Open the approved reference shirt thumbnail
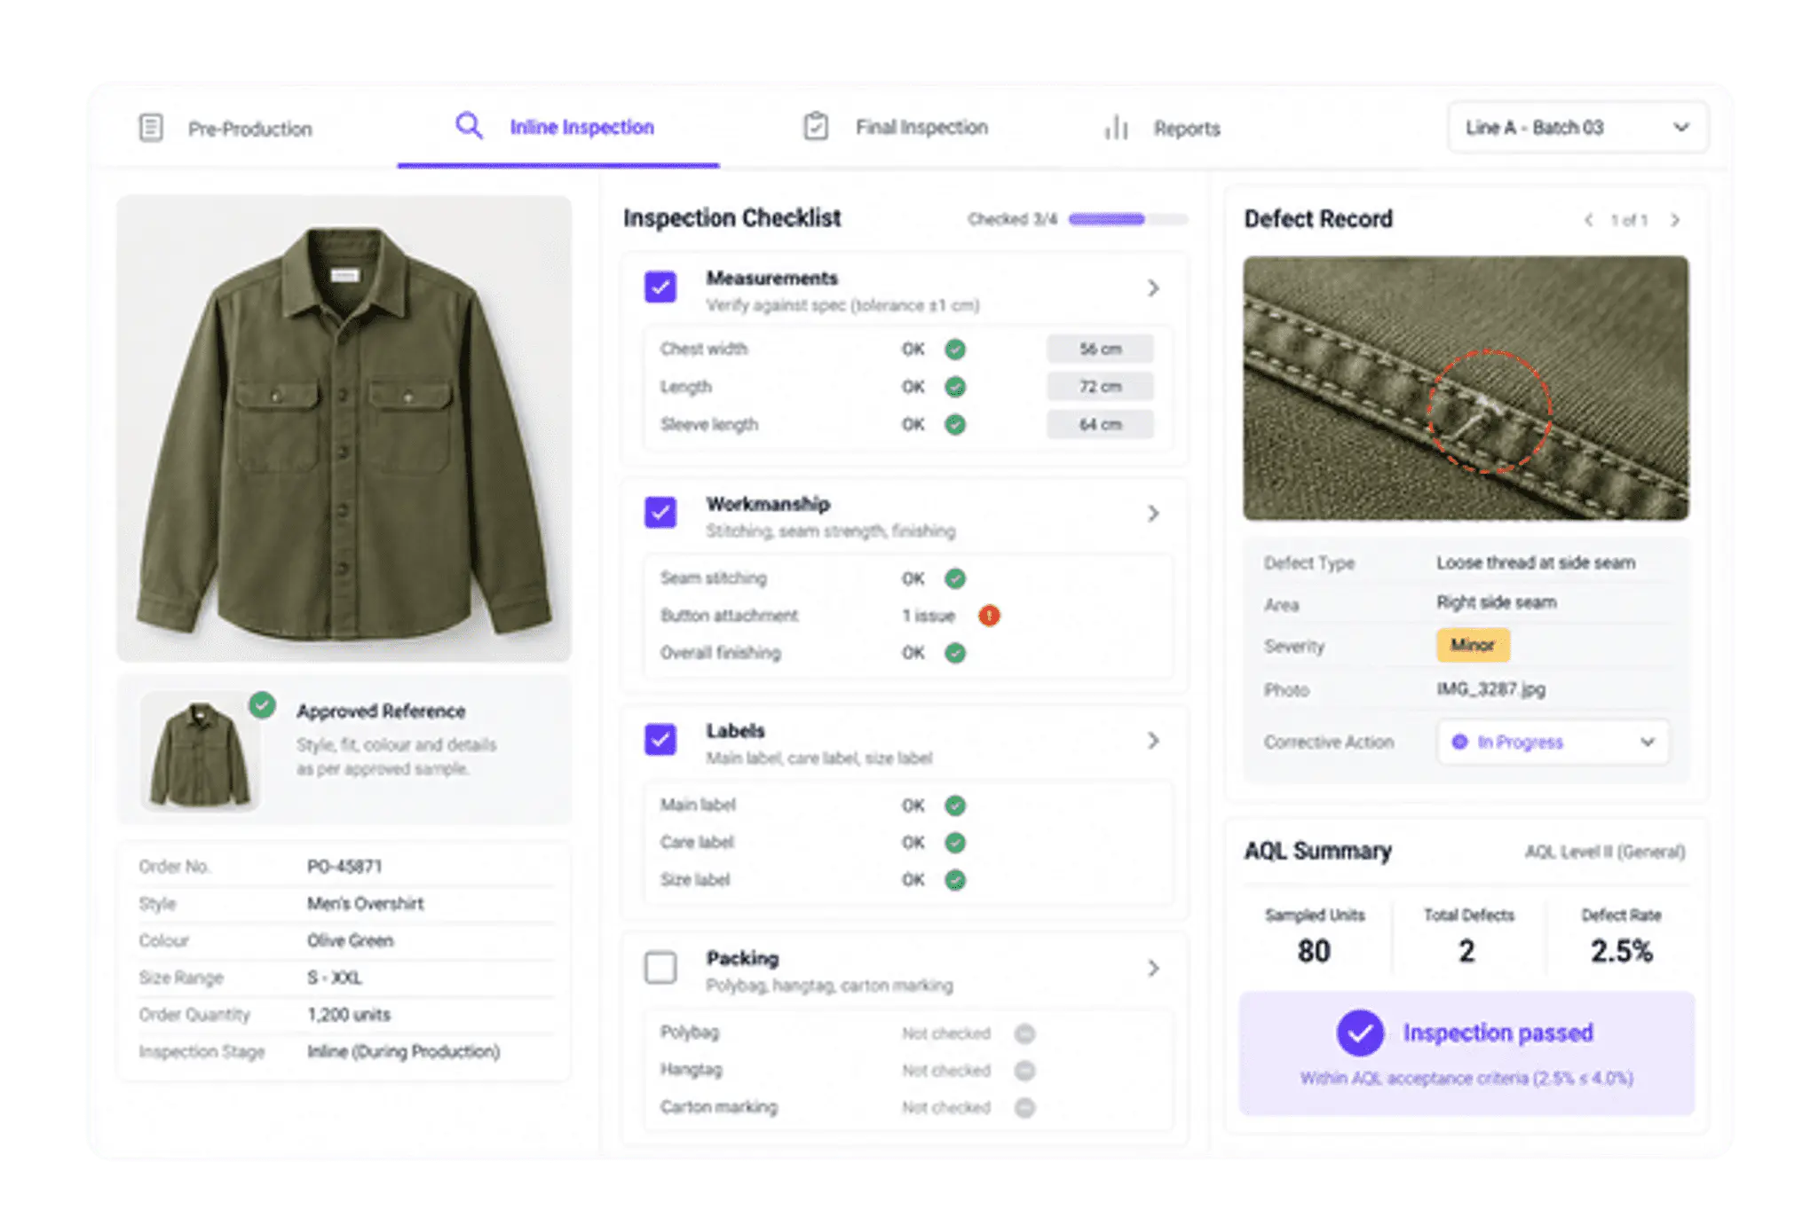Screen dimensions: 1818x1210 pyautogui.click(x=200, y=752)
